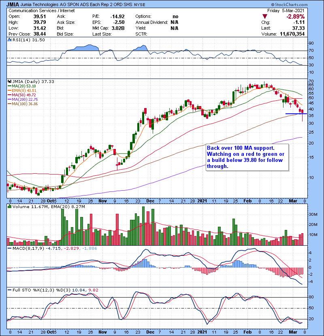Image resolution: width=324 pixels, height=336 pixels.
Task: Click the MACD signal value -2.829
Action: click(x=71, y=249)
